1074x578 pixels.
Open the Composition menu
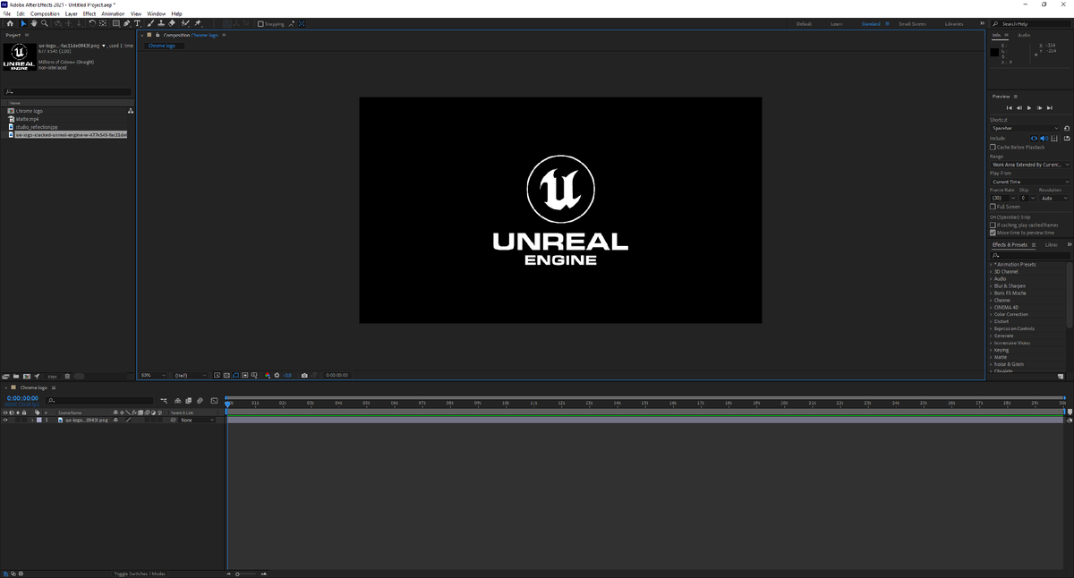45,13
